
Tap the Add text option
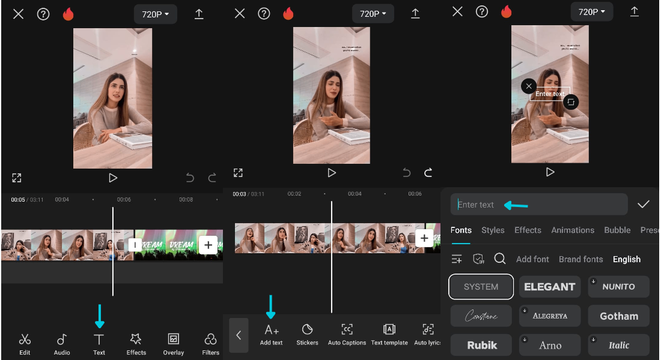(x=271, y=335)
